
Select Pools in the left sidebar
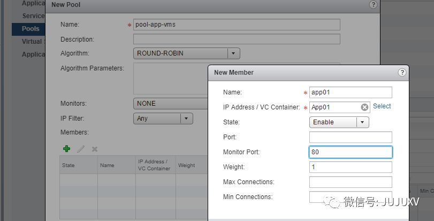tap(28, 29)
